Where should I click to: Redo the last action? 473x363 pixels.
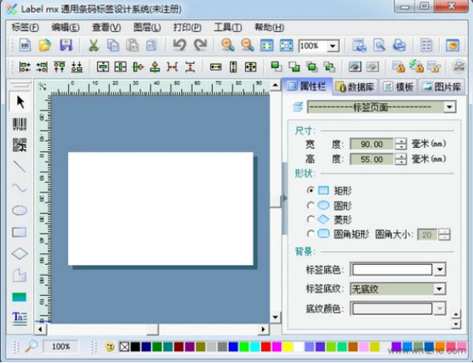[201, 45]
